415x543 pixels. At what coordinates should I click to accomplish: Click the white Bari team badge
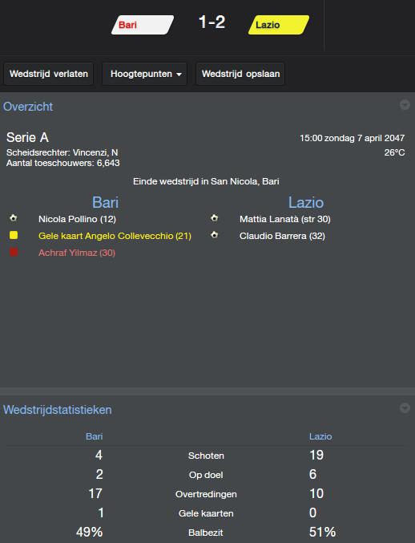pos(143,25)
